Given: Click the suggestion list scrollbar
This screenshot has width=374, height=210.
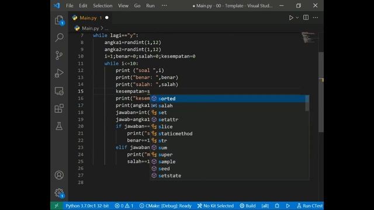Looking at the screenshot, I should pyautogui.click(x=307, y=103).
